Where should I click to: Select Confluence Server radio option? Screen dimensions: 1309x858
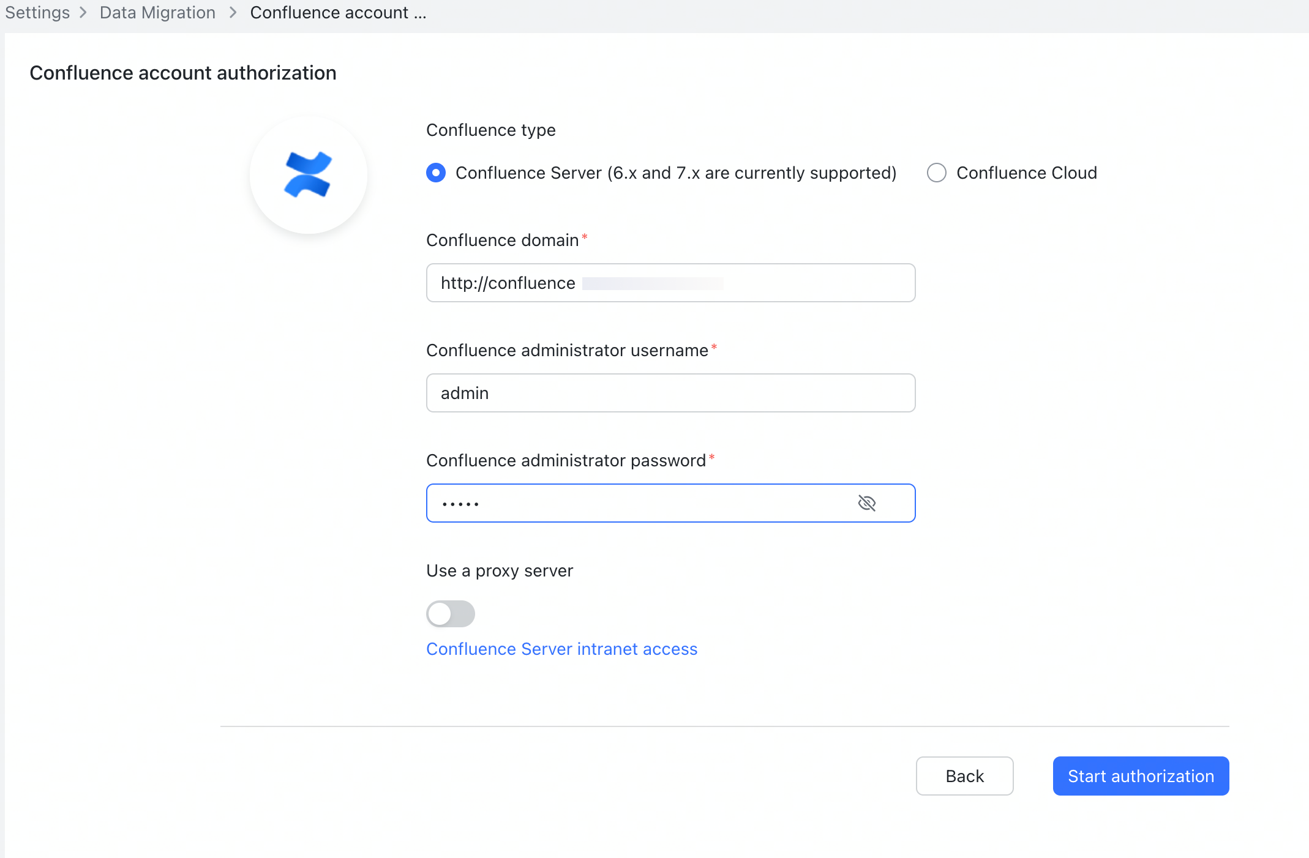(x=436, y=173)
